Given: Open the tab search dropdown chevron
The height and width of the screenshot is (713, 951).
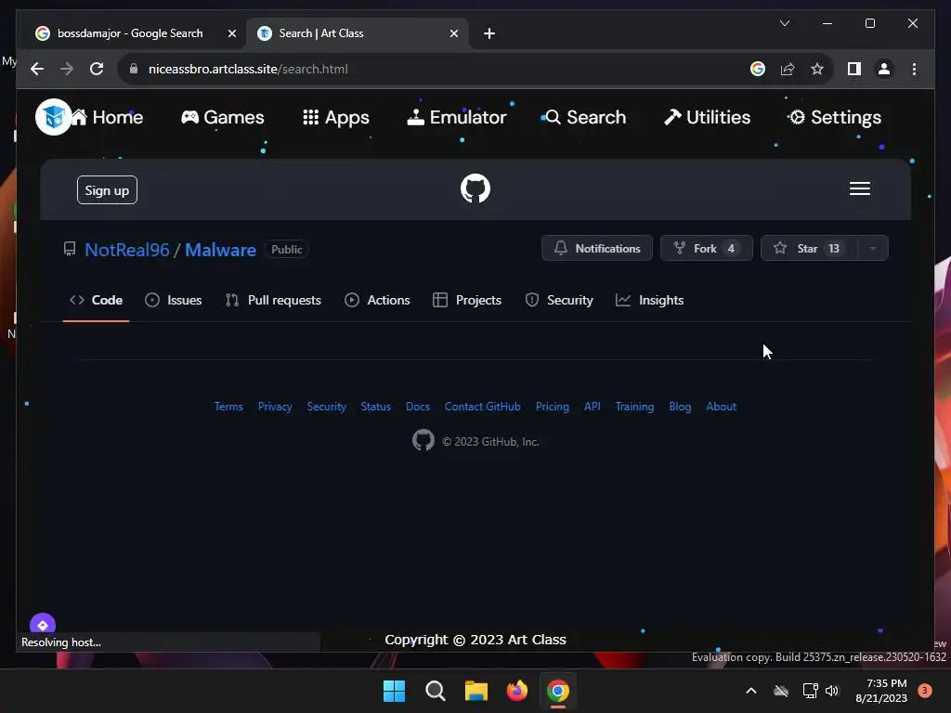Looking at the screenshot, I should (784, 23).
